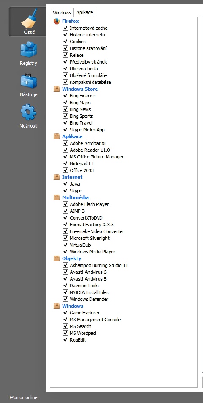Select the Windows Store group heading
The image size is (203, 403).
tap(80, 89)
